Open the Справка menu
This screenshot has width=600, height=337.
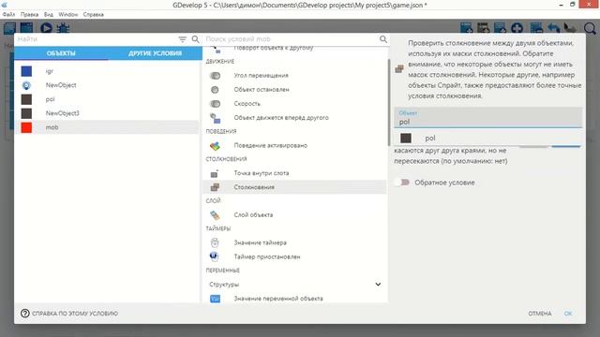(94, 14)
